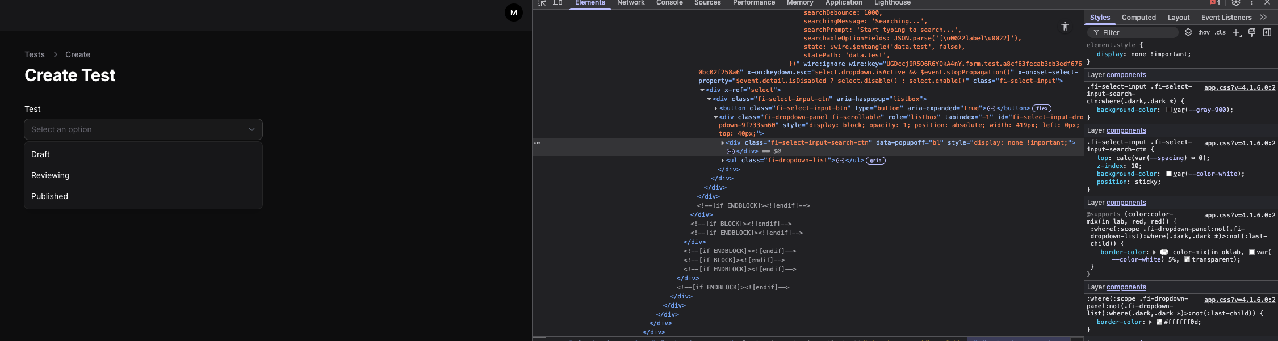Open DevTools settings gear
The height and width of the screenshot is (341, 1278).
click(x=1236, y=3)
